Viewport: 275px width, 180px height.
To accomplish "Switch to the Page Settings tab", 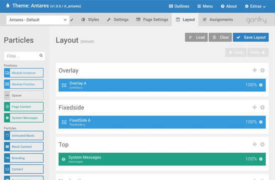I will point(152,19).
